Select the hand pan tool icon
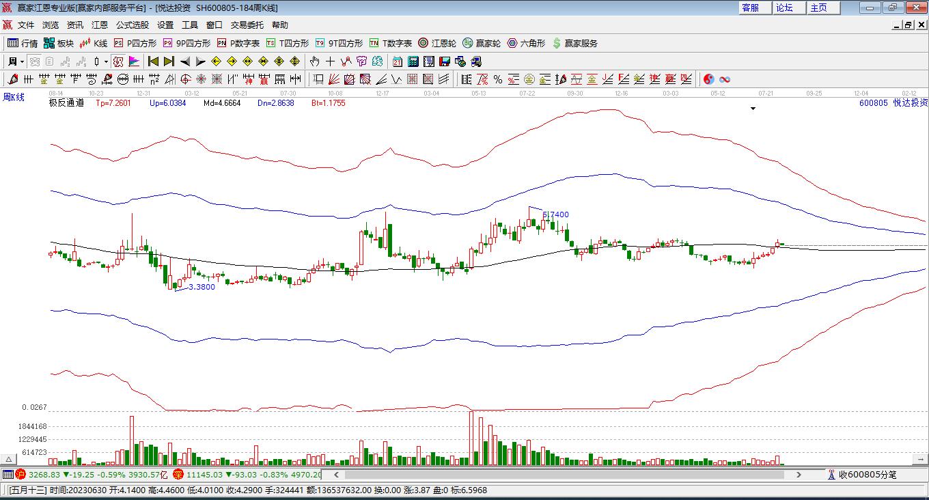Screen dimensions: 929x500 [x=315, y=61]
